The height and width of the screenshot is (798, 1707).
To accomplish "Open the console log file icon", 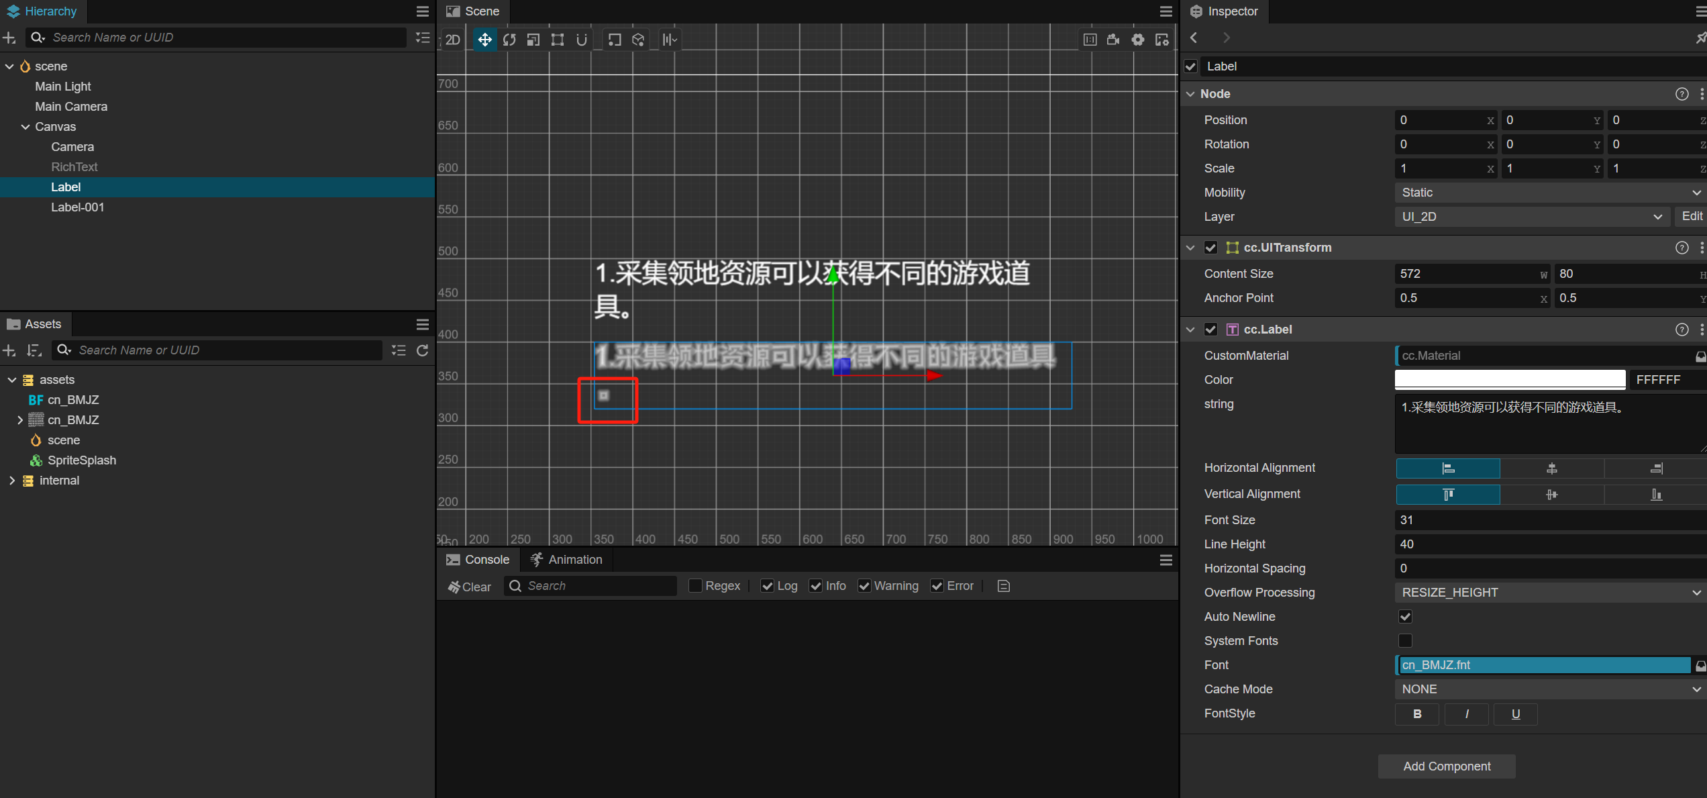I will pos(1004,586).
